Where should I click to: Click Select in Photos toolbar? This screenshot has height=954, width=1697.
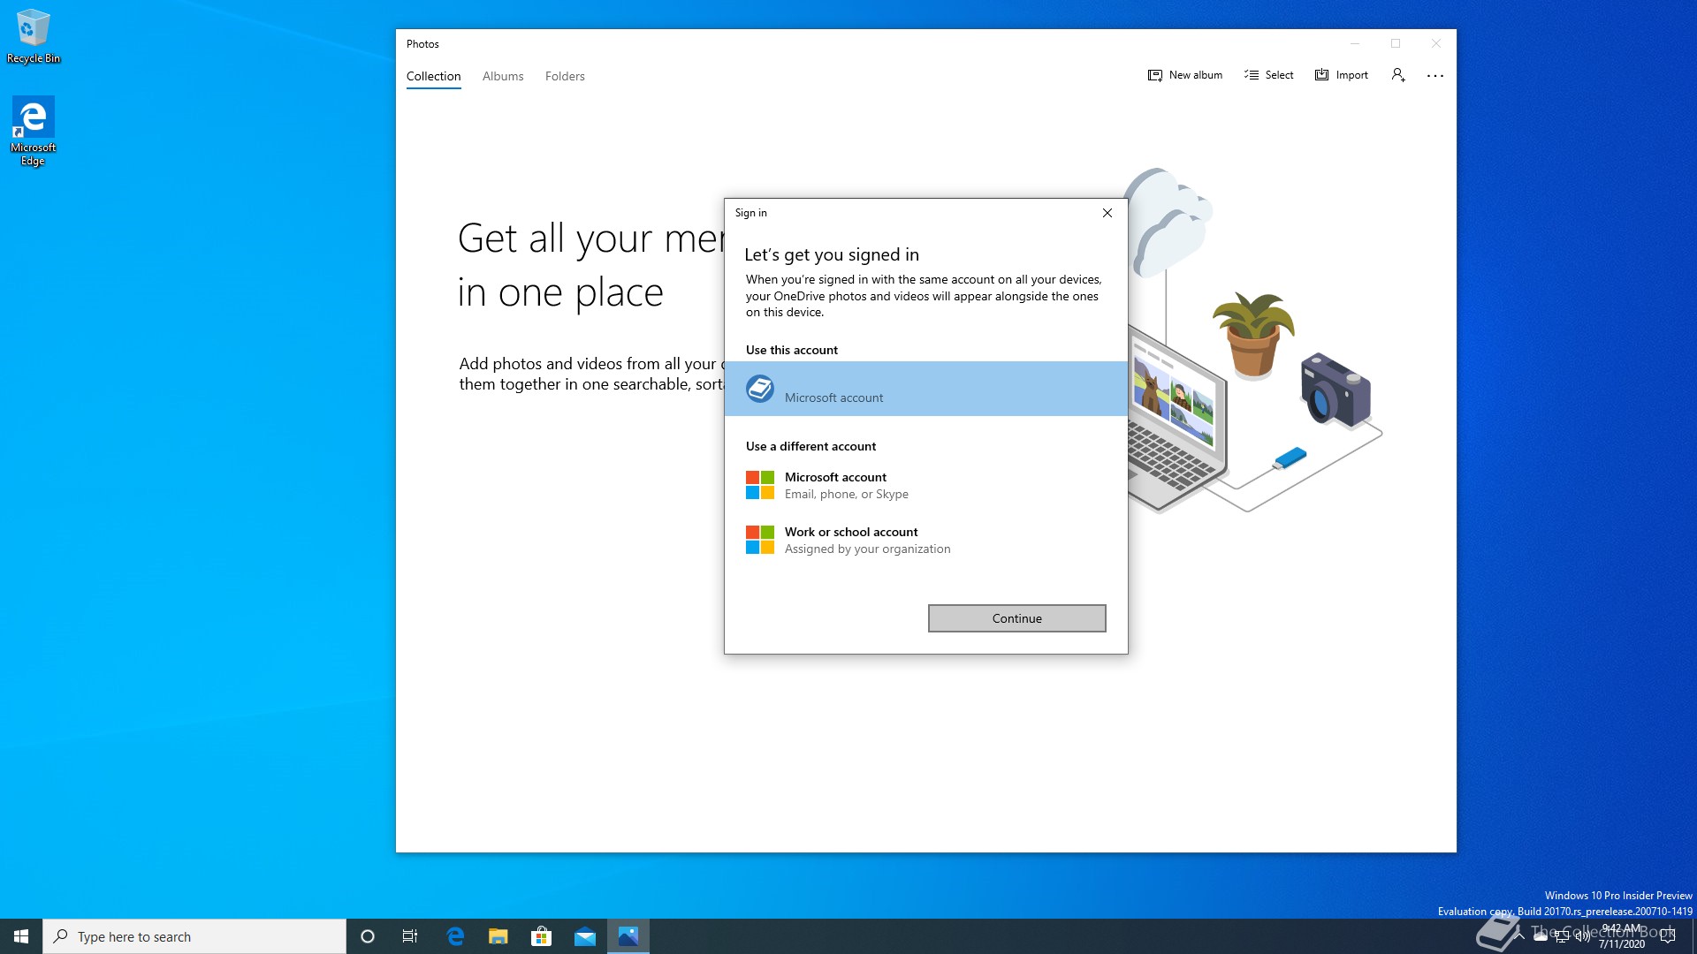pyautogui.click(x=1269, y=75)
